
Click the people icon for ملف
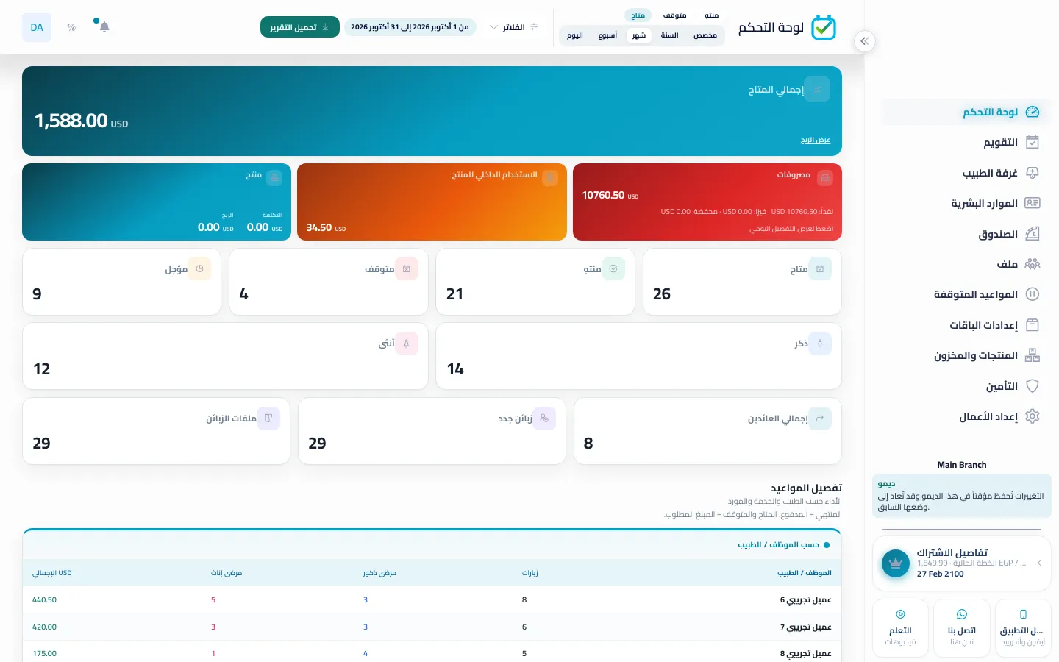[1033, 264]
